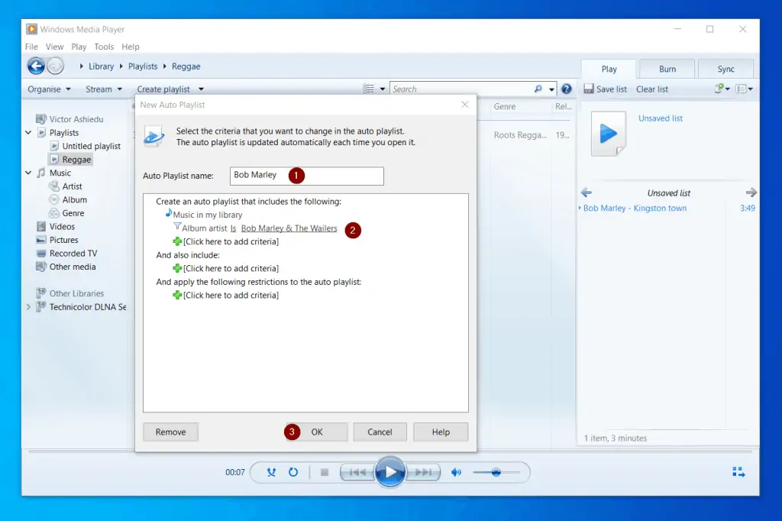Open the Stream menu dropdown
Viewport: 782px width, 521px height.
pyautogui.click(x=104, y=89)
